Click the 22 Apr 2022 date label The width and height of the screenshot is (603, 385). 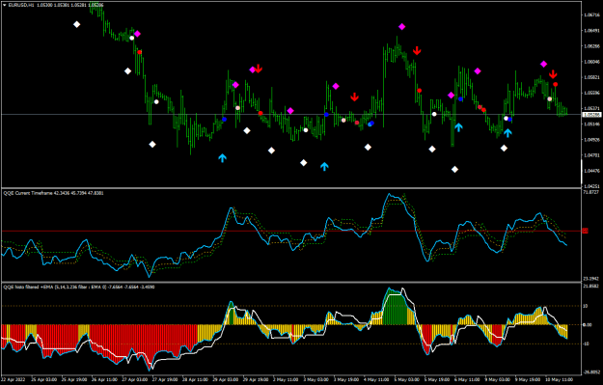point(14,379)
